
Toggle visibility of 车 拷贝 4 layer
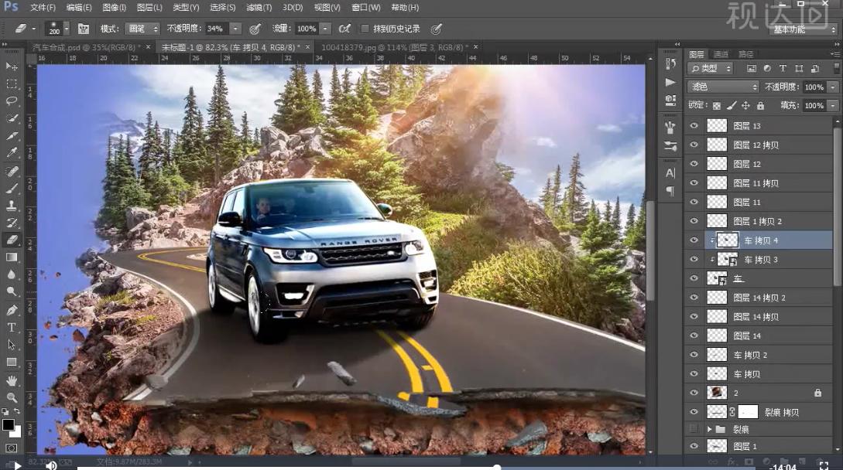[694, 240]
